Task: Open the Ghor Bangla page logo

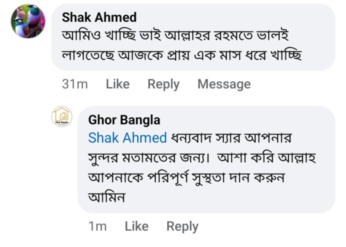Action: tap(62, 117)
